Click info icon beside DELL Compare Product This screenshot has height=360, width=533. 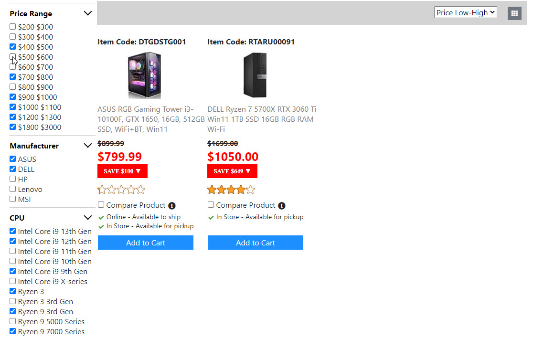click(x=282, y=206)
